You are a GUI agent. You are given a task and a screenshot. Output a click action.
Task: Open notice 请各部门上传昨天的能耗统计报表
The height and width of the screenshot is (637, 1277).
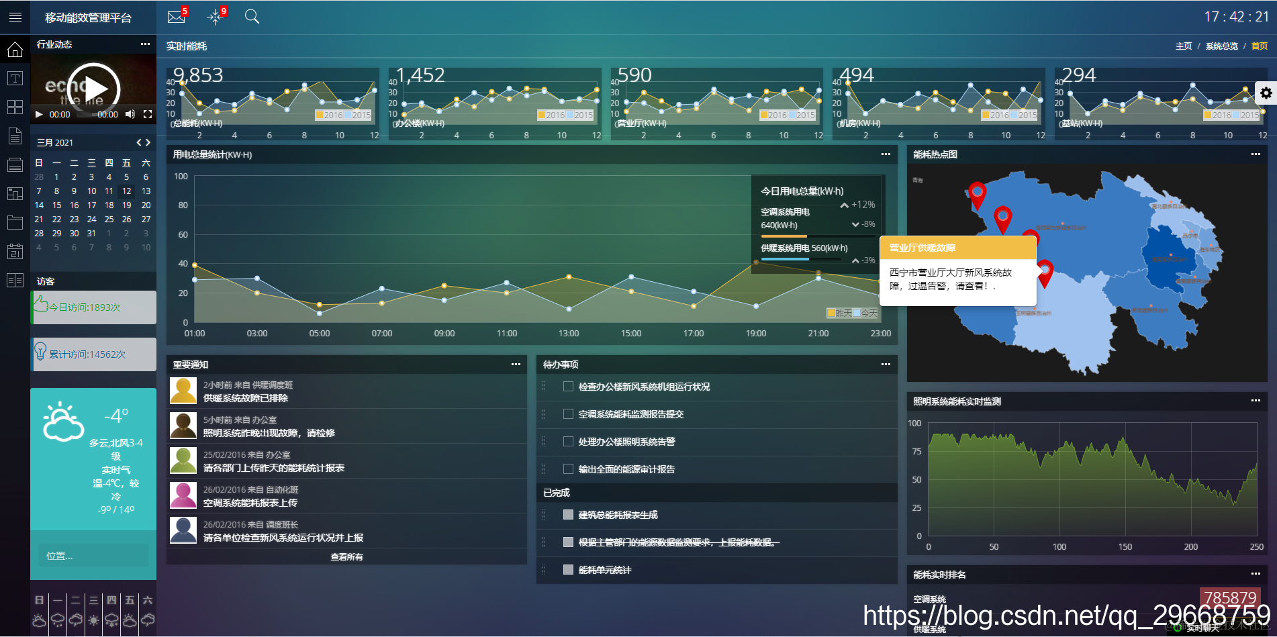coord(274,469)
